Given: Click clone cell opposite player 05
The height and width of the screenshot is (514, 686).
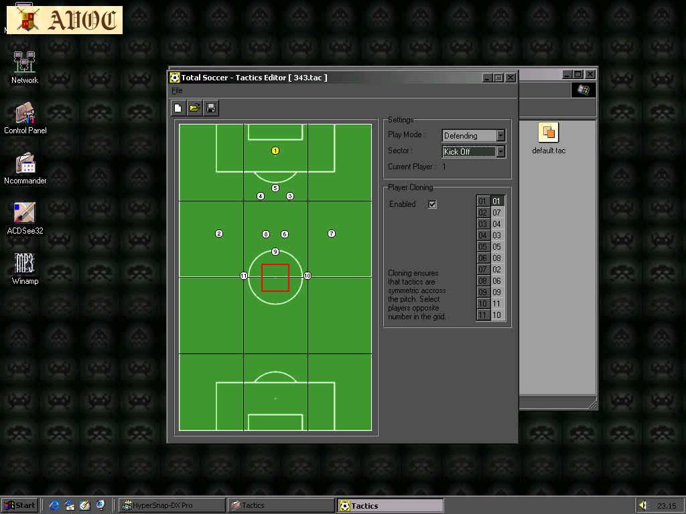Looking at the screenshot, I should point(498,246).
